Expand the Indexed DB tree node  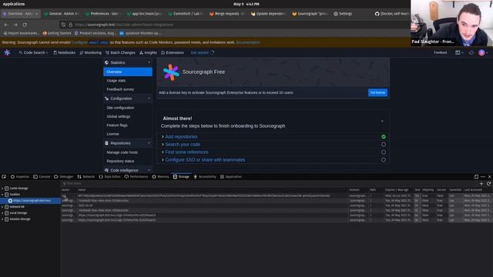pyautogui.click(x=2, y=207)
